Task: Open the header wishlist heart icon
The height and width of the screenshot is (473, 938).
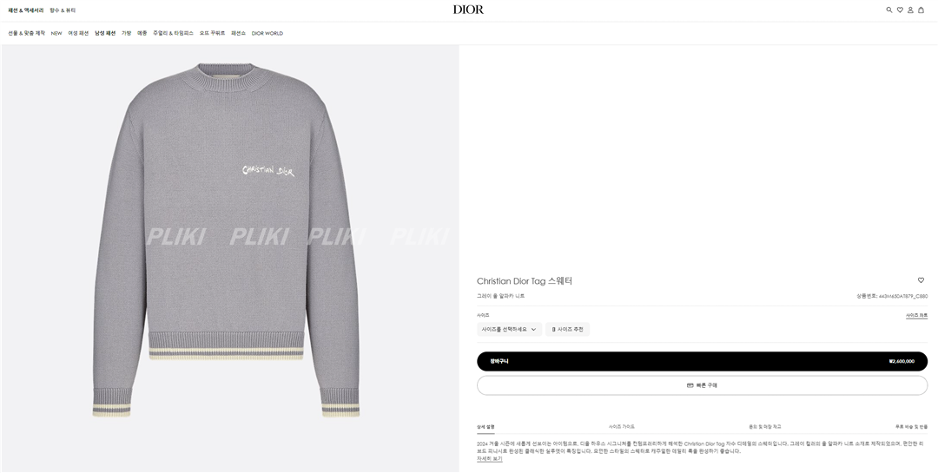Action: 899,10
